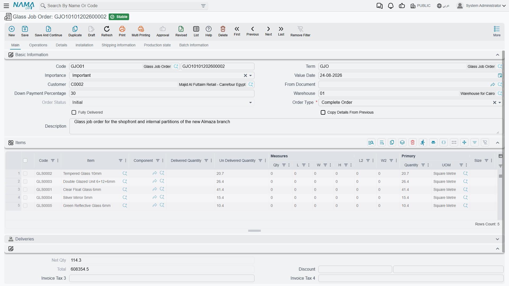509x286 pixels.
Task: Enable Copy Details From Previous checkbox
Action: click(x=323, y=113)
